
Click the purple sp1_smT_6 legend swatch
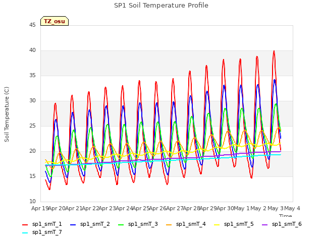pos(264,225)
